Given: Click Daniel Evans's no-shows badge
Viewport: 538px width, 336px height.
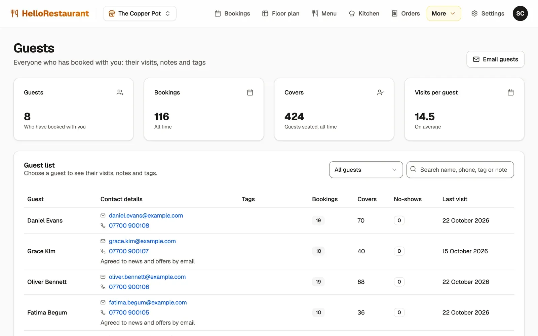Looking at the screenshot, I should (399, 220).
